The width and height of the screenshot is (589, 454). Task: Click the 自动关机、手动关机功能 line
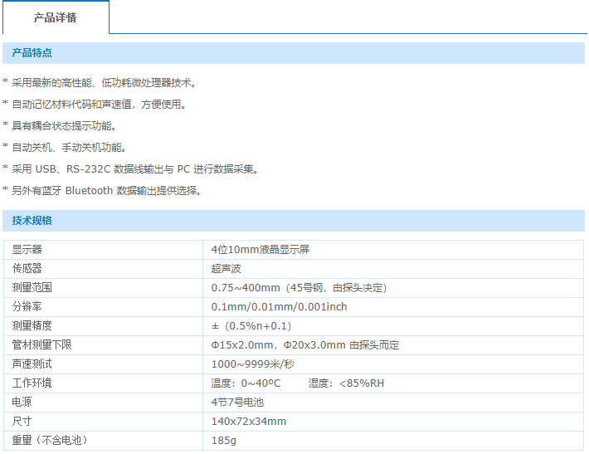coord(69,148)
